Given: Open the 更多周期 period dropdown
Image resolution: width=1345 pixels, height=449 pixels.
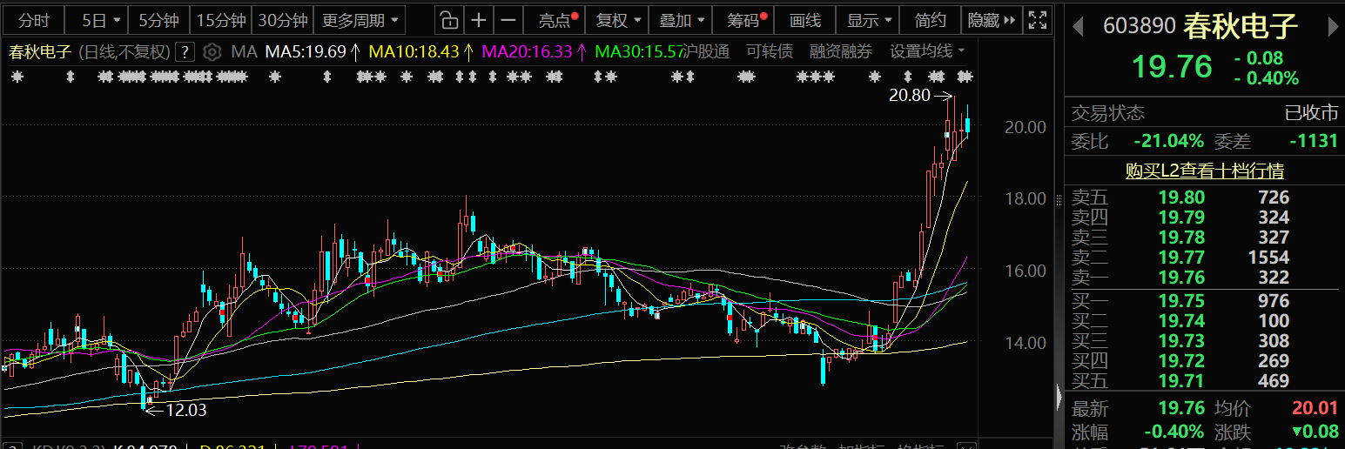Looking at the screenshot, I should (360, 20).
